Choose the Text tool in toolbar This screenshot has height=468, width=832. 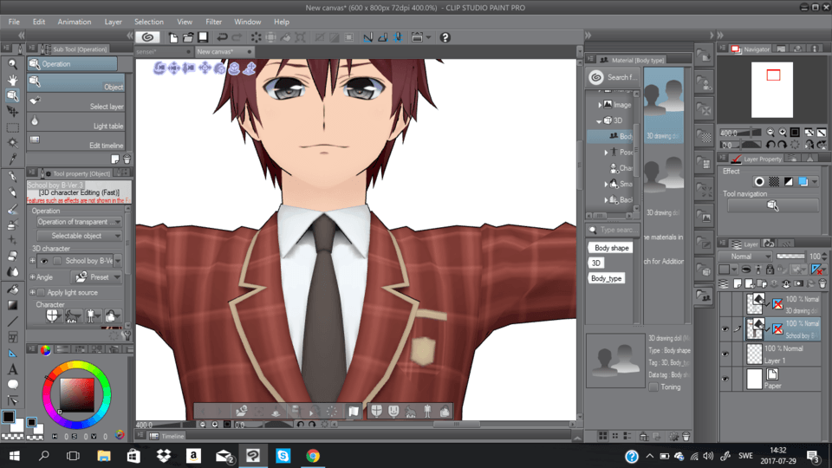click(12, 369)
